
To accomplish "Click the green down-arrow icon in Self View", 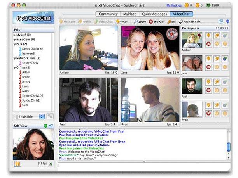I will (45, 126).
